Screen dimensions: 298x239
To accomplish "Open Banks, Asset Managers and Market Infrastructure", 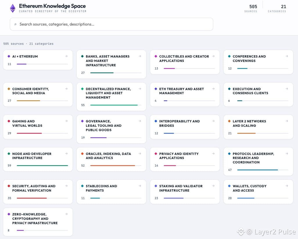I will pos(111,64).
